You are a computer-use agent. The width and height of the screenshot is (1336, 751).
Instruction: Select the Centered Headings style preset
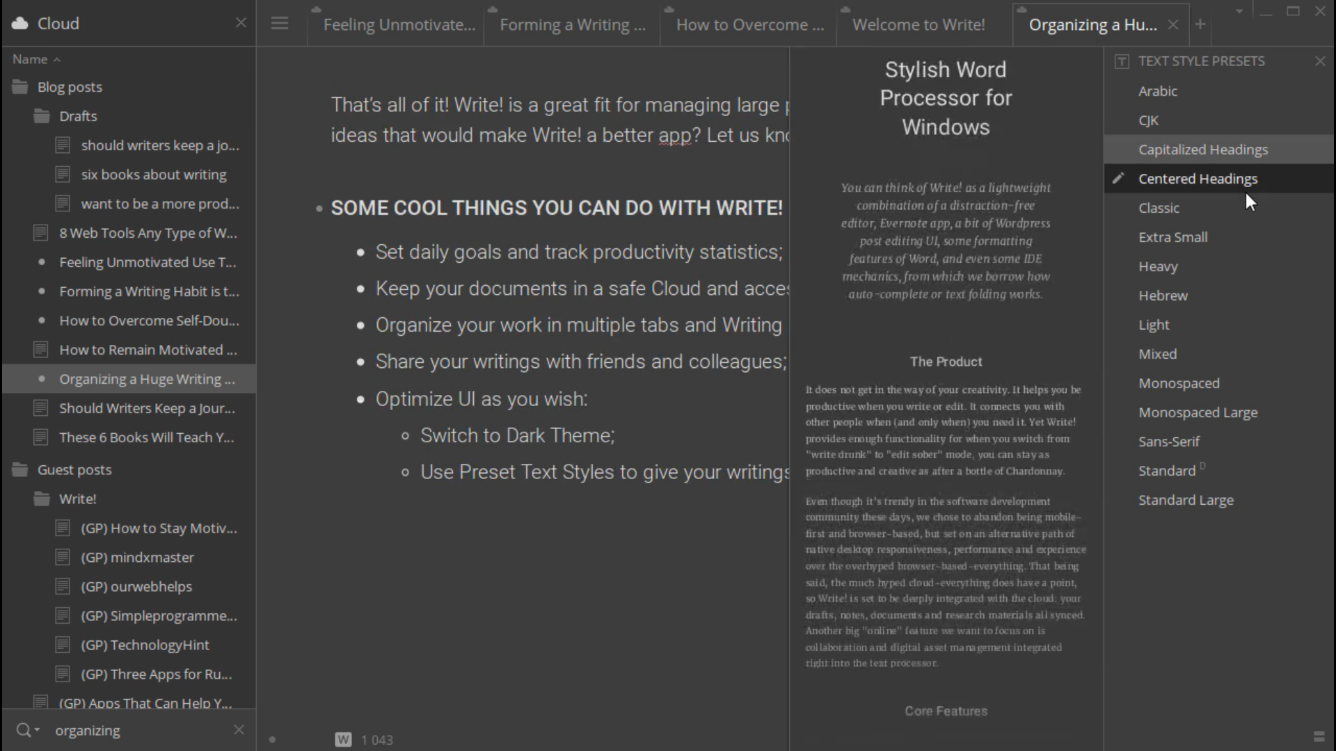click(1198, 178)
